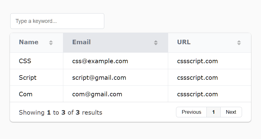Sort table by Name column icon

pos(51,43)
